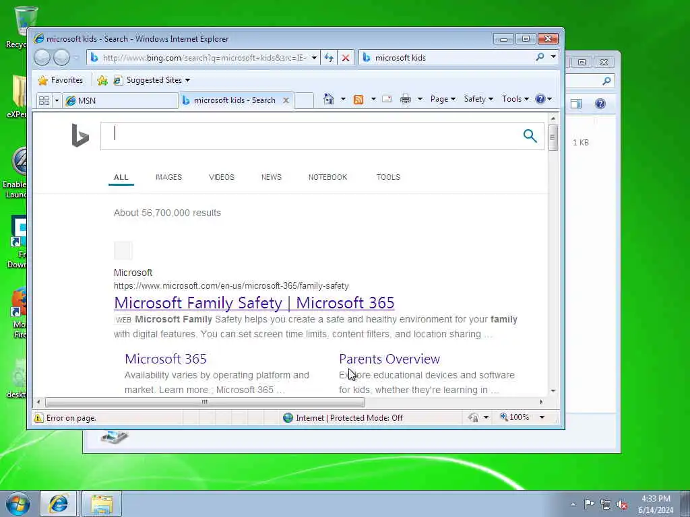The height and width of the screenshot is (517, 690).
Task: Open the Parents Overview sublink
Action: coord(389,359)
